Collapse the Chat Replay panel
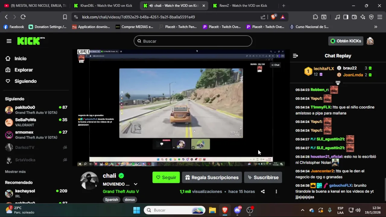Image resolution: width=386 pixels, height=217 pixels. click(x=296, y=56)
